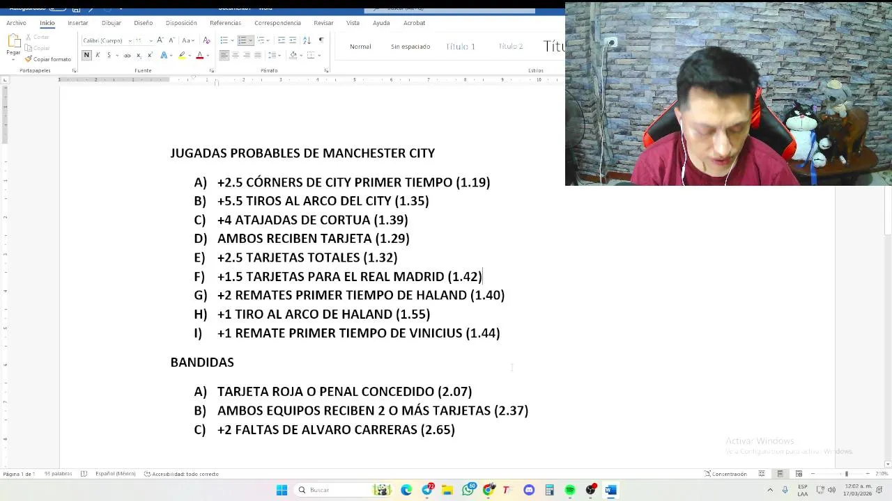Open the Revisar tab
This screenshot has width=892, height=501.
(323, 23)
